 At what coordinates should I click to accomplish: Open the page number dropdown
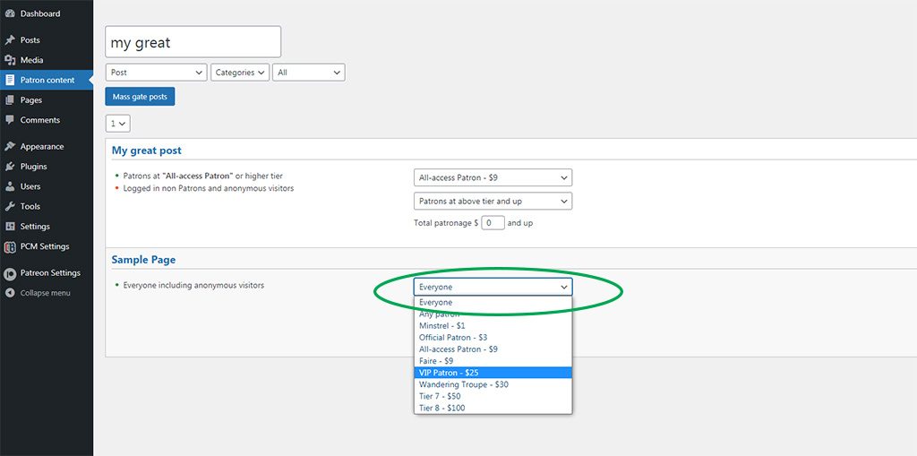118,124
